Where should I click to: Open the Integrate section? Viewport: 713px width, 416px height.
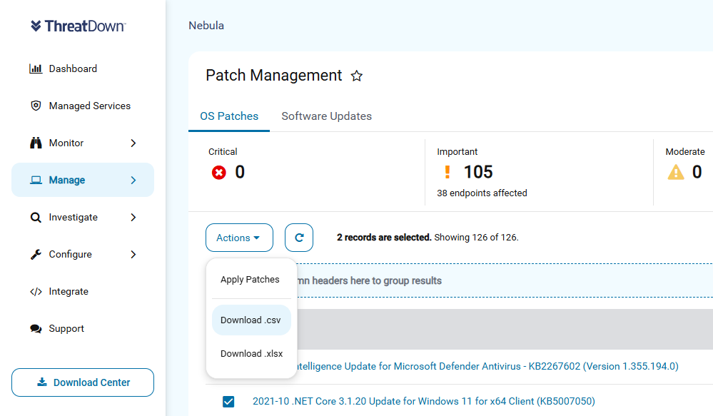point(69,291)
